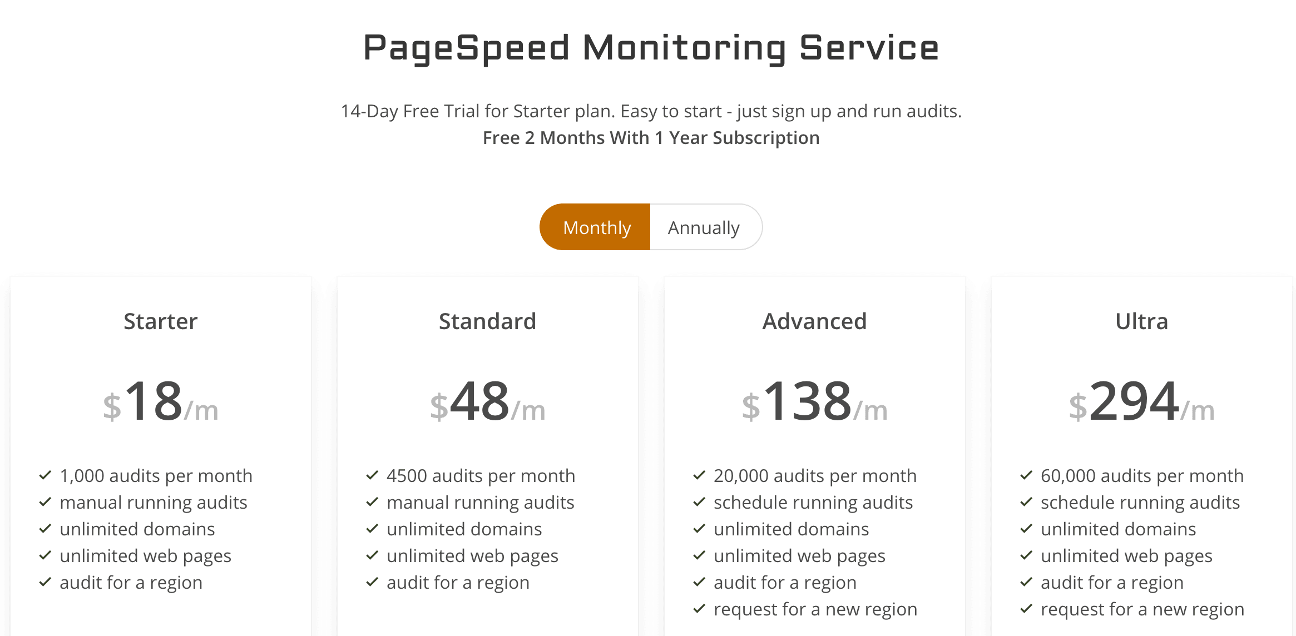Click checkmark beside 60,000 audits per month
1296x636 pixels.
coord(1026,475)
